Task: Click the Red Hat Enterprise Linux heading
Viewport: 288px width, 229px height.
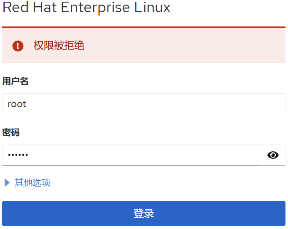Action: pos(86,8)
